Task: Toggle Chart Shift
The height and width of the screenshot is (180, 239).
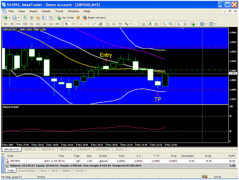Action: (x=185, y=24)
